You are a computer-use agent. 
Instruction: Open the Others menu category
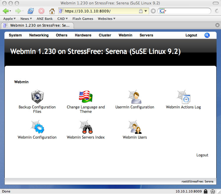click(62, 35)
